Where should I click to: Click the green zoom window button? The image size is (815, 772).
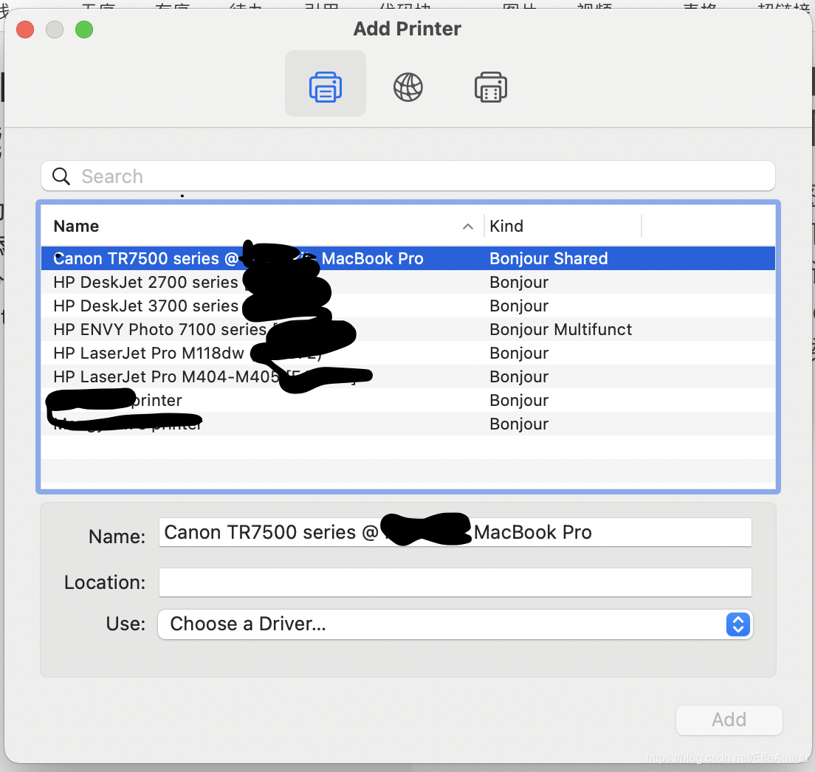84,30
